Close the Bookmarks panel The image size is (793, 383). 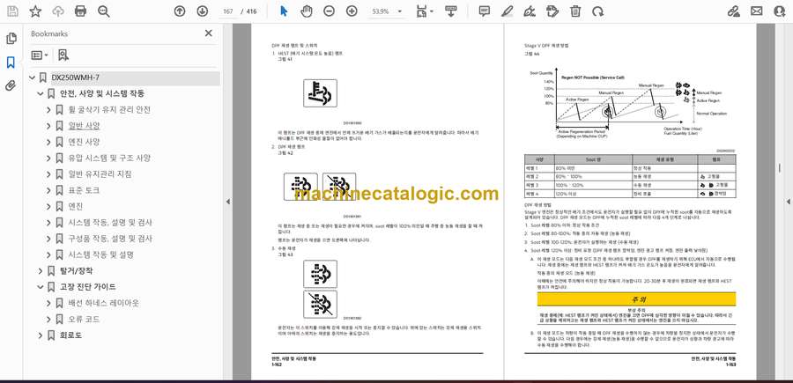tap(208, 33)
